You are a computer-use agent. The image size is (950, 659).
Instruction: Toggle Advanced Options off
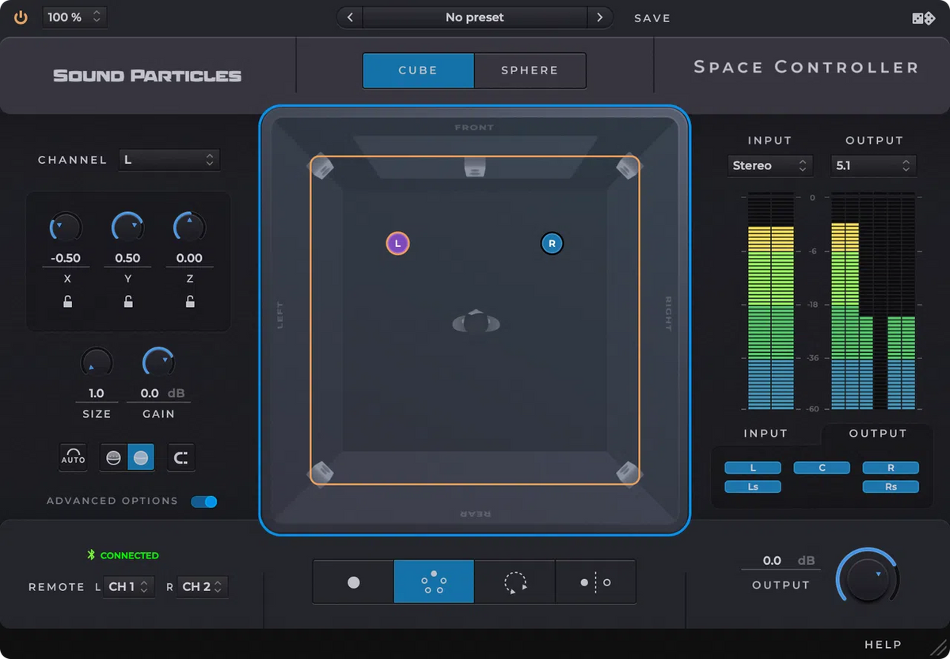coord(204,502)
